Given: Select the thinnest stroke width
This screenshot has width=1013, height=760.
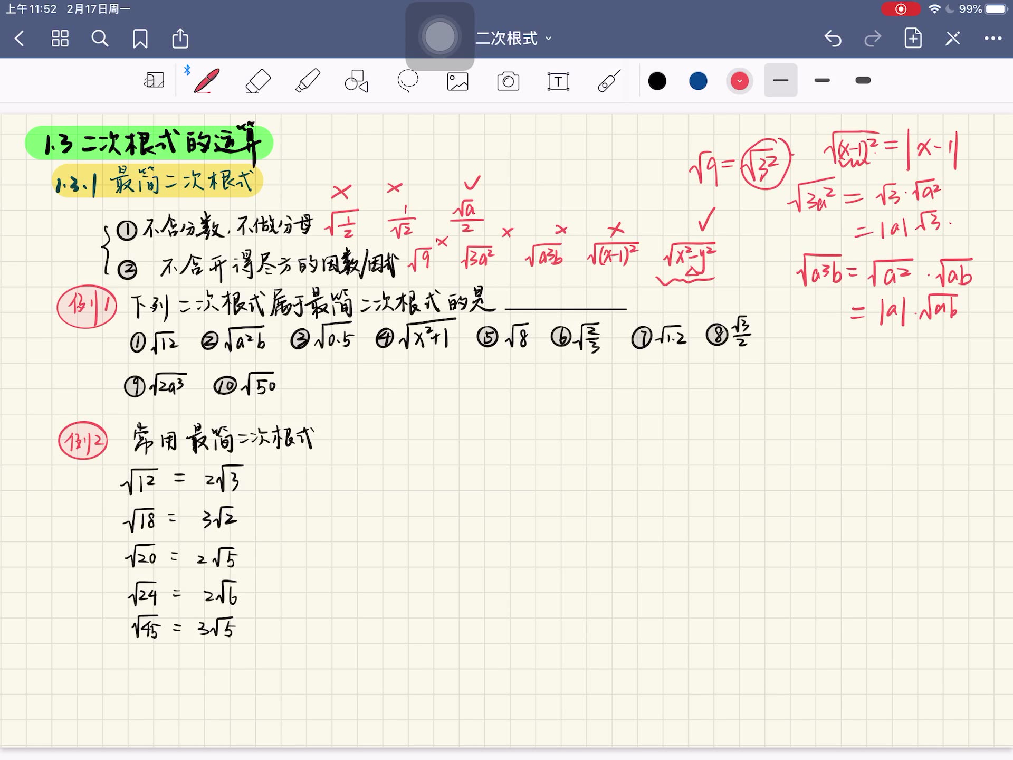Looking at the screenshot, I should (780, 80).
